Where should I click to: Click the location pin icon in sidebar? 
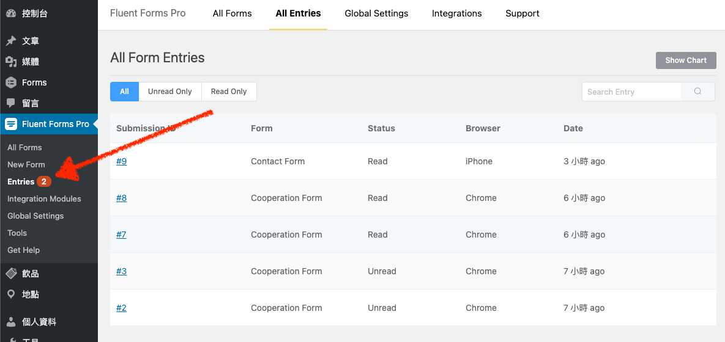(10, 294)
